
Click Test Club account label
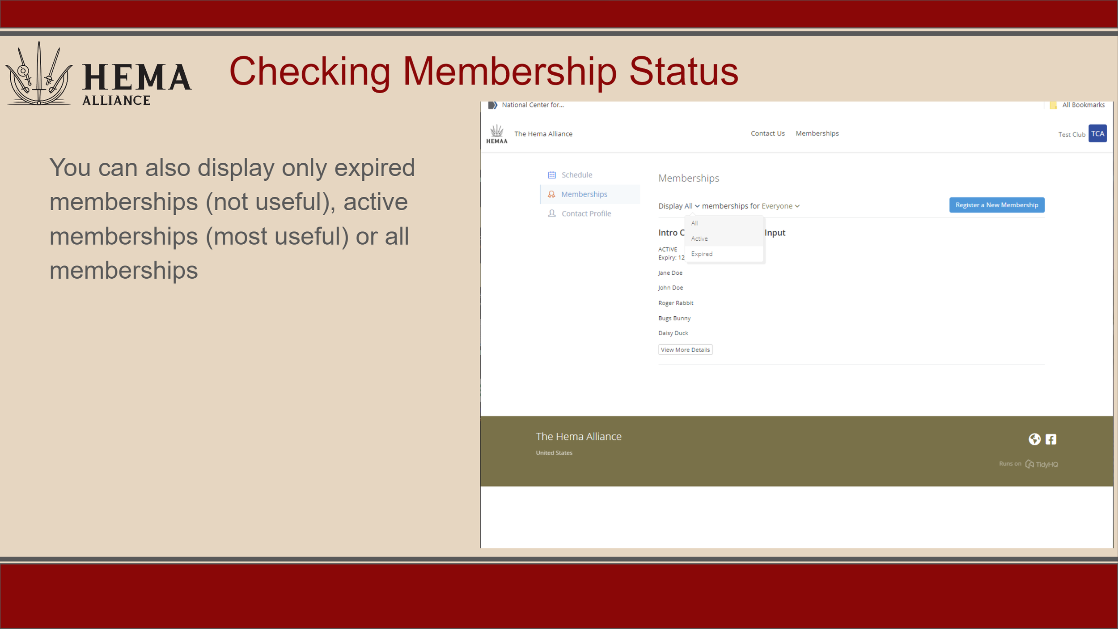1071,134
